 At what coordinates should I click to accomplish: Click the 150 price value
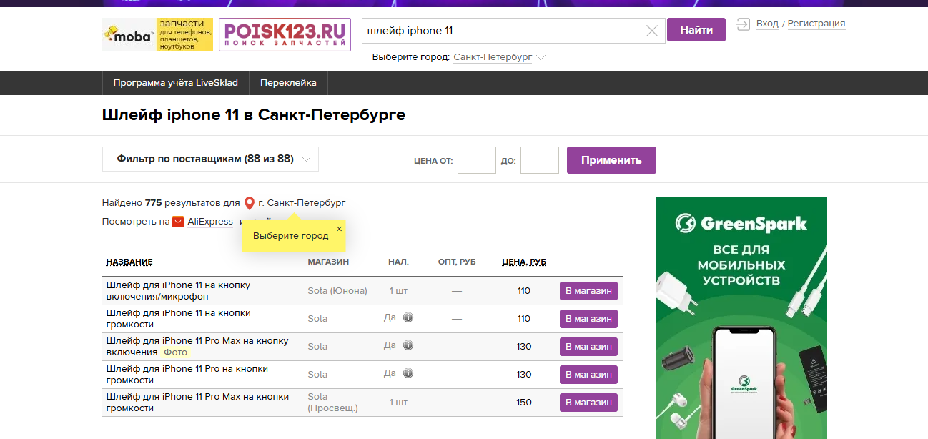point(524,402)
